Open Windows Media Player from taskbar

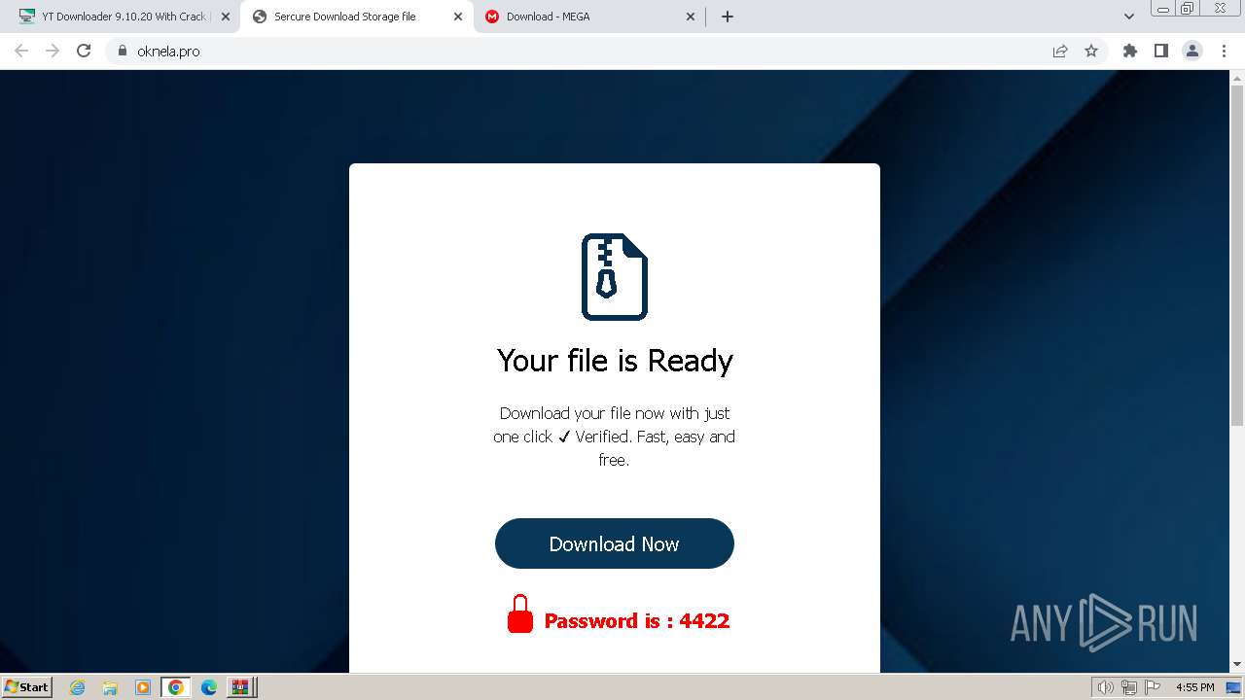143,687
